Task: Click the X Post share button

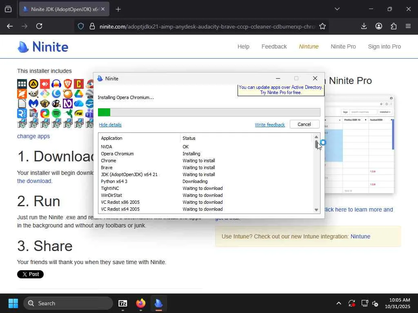Action: 30,274
